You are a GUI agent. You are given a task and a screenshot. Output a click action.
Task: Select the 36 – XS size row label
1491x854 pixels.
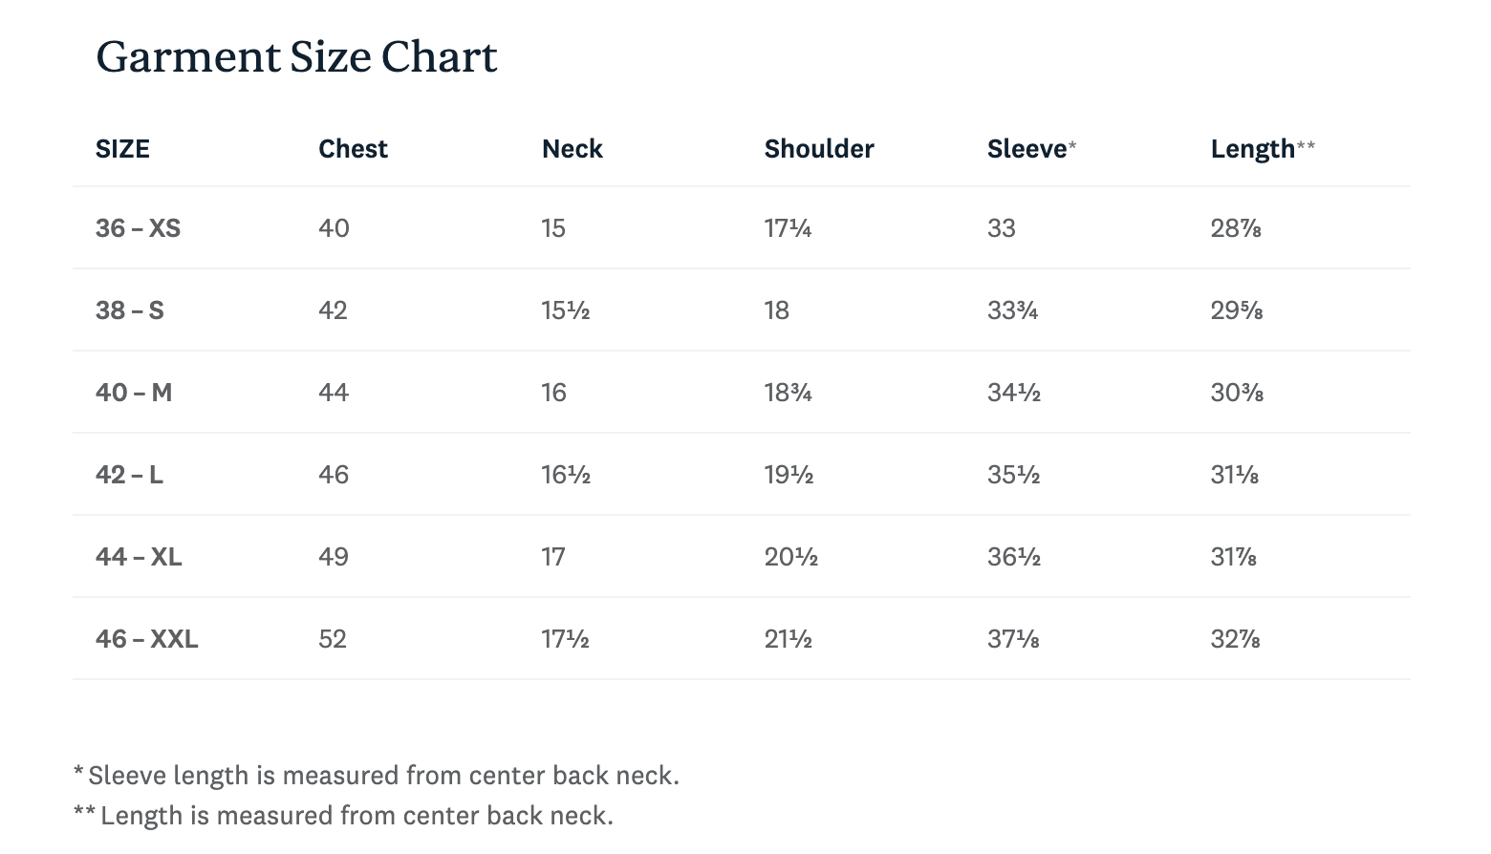coord(138,228)
